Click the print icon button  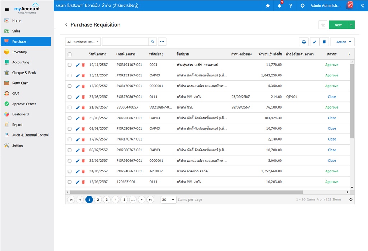point(304,42)
